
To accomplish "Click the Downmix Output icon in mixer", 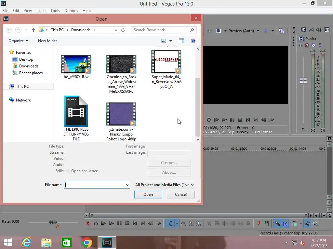I will coord(311,30).
